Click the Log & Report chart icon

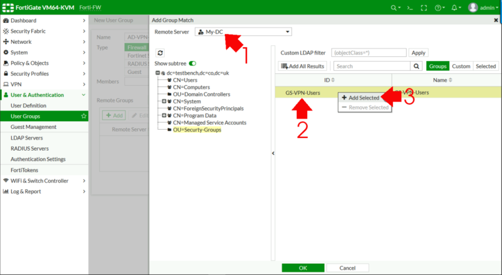coord(6,191)
